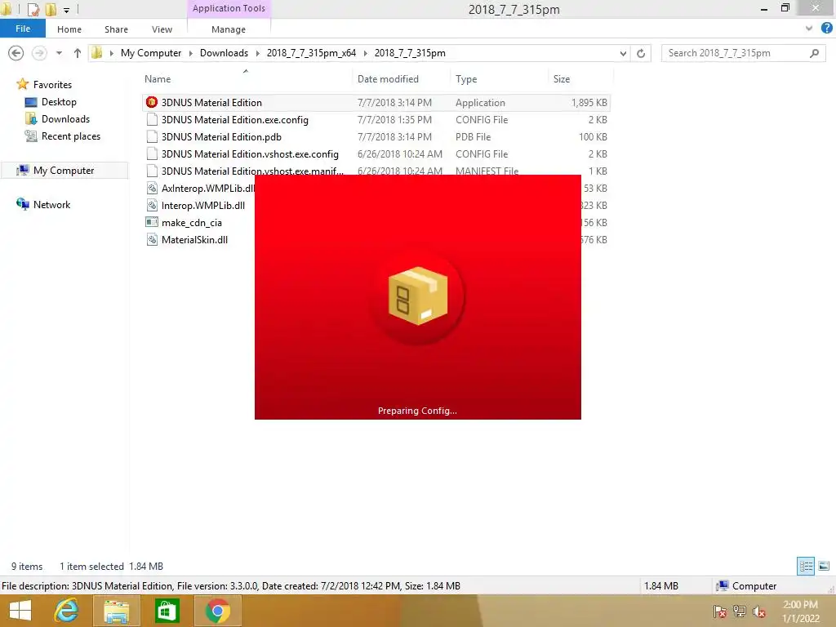The width and height of the screenshot is (836, 627).
Task: Click the File Explorer taskbar icon
Action: 116,611
